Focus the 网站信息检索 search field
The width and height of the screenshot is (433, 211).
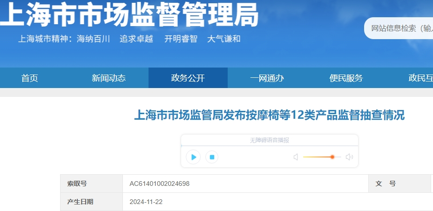(399, 28)
